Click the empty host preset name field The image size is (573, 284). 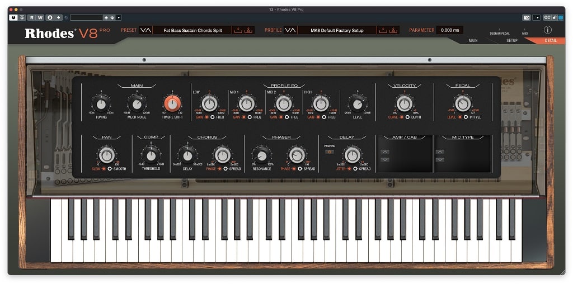[x=87, y=17]
